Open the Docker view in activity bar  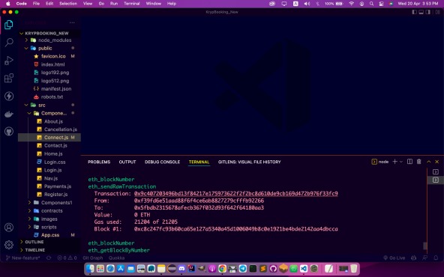pos(9,114)
